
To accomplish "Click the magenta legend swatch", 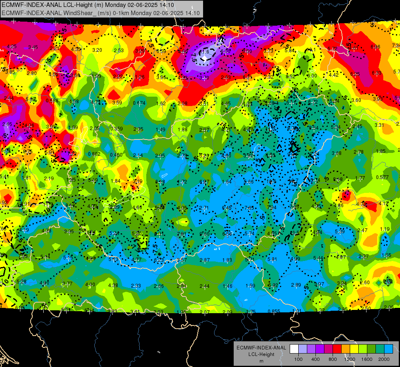I will pyautogui.click(x=328, y=349).
